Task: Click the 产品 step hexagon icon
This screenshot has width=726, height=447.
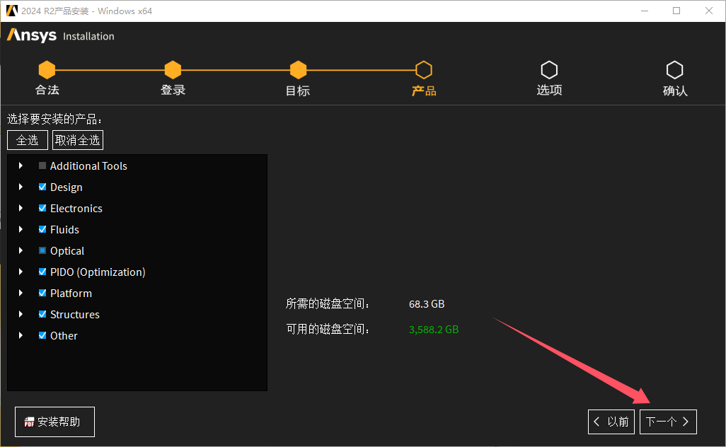Action: (423, 69)
